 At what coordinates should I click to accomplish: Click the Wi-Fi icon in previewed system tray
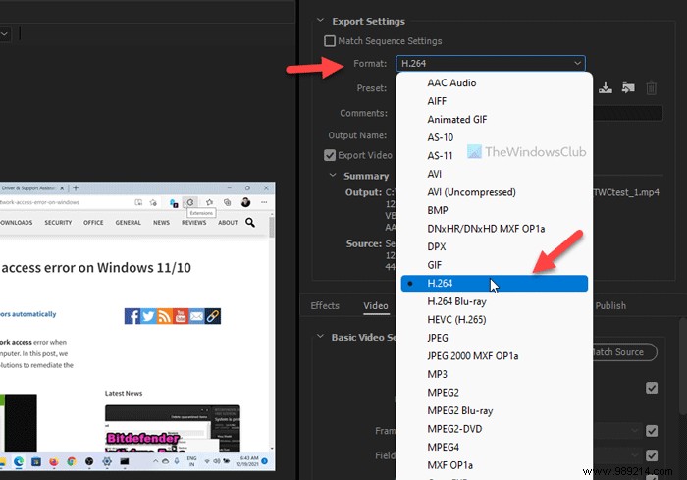coord(207,461)
